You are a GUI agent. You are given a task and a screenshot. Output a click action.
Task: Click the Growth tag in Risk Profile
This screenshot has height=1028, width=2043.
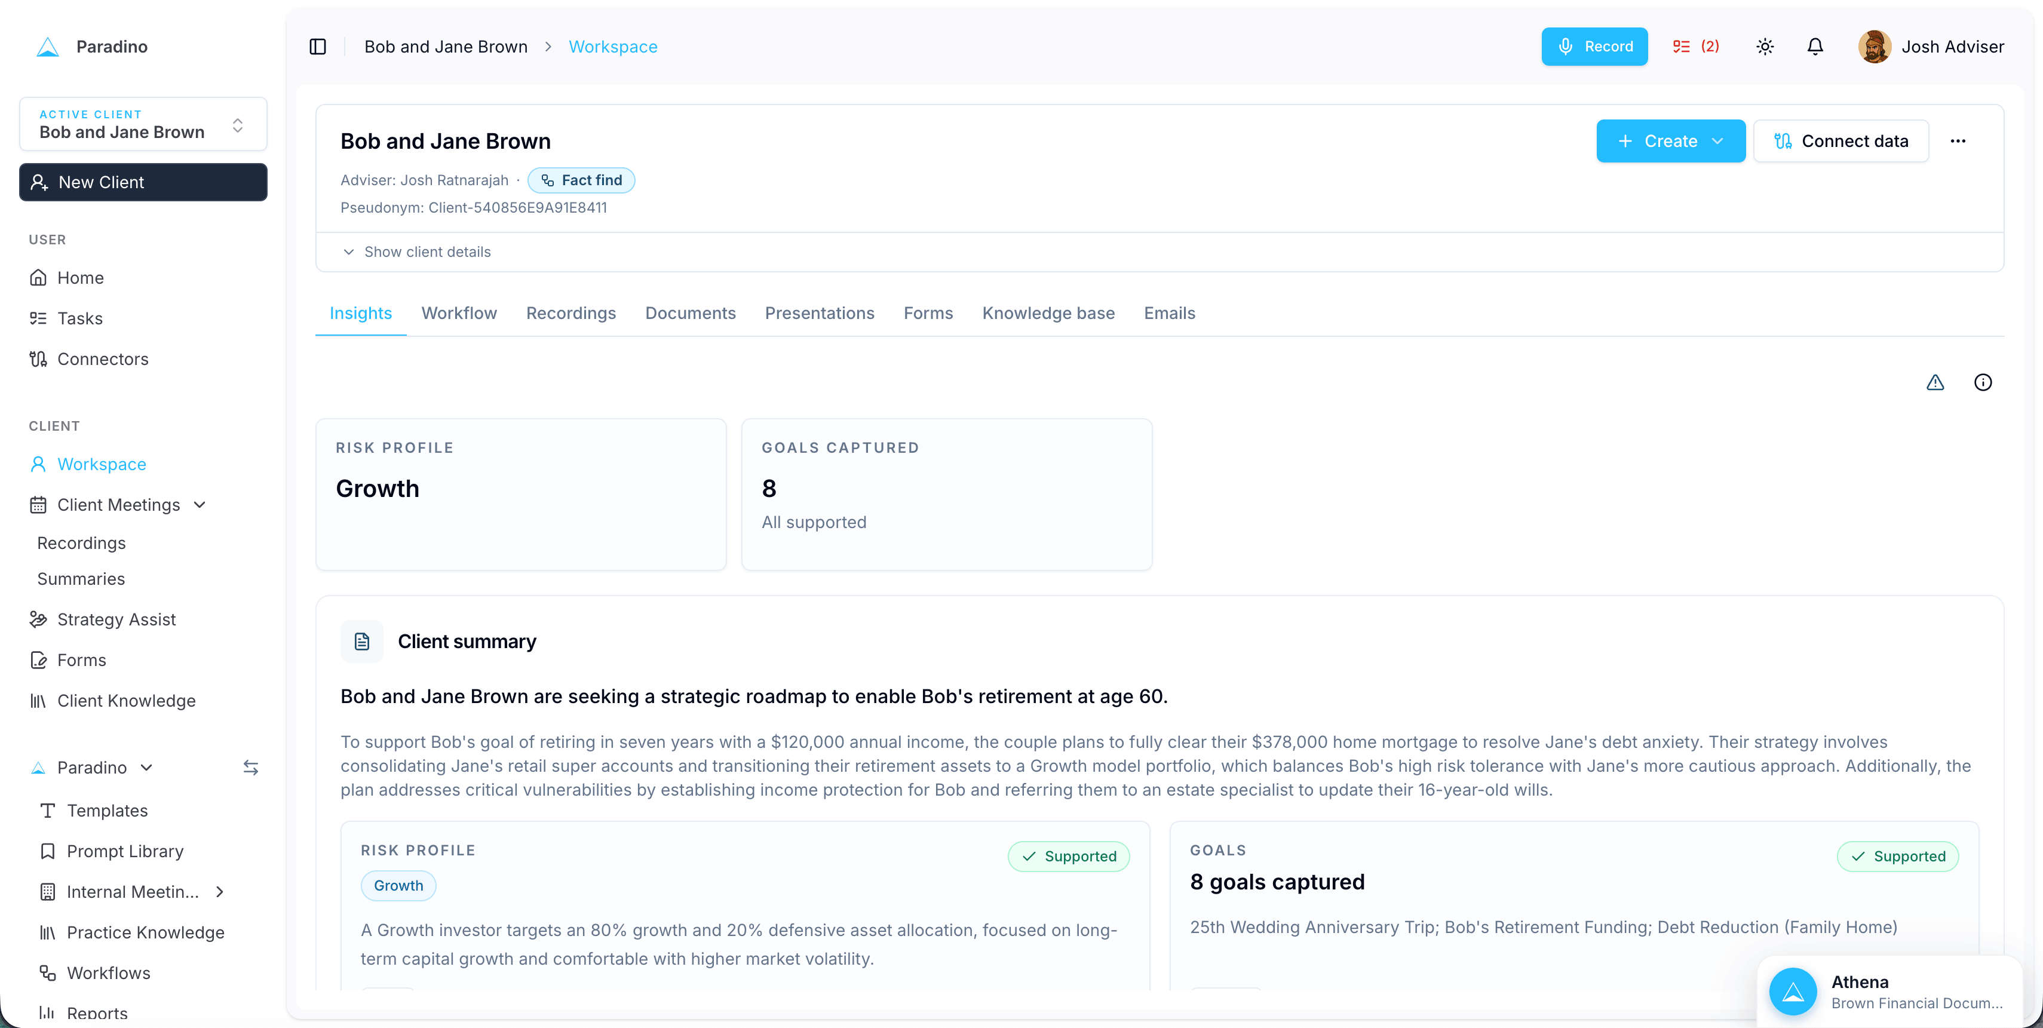click(398, 886)
